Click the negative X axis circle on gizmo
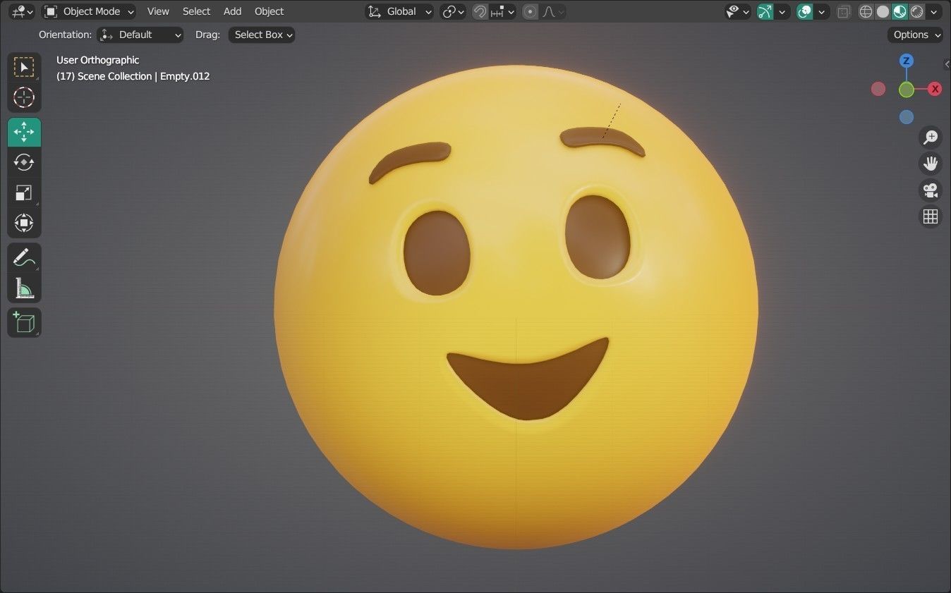Viewport: 951px width, 593px height. [878, 89]
